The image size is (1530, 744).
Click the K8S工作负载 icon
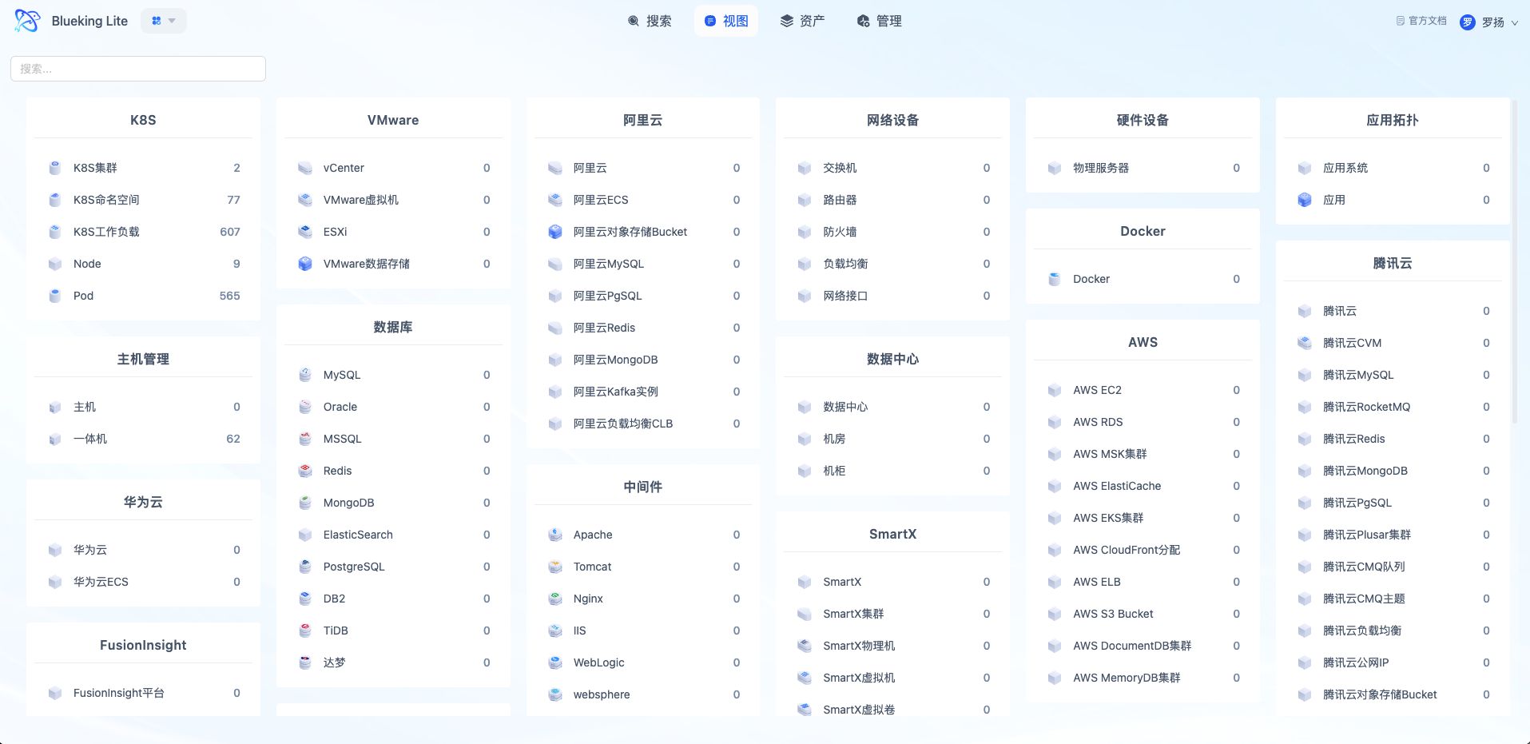coord(55,232)
